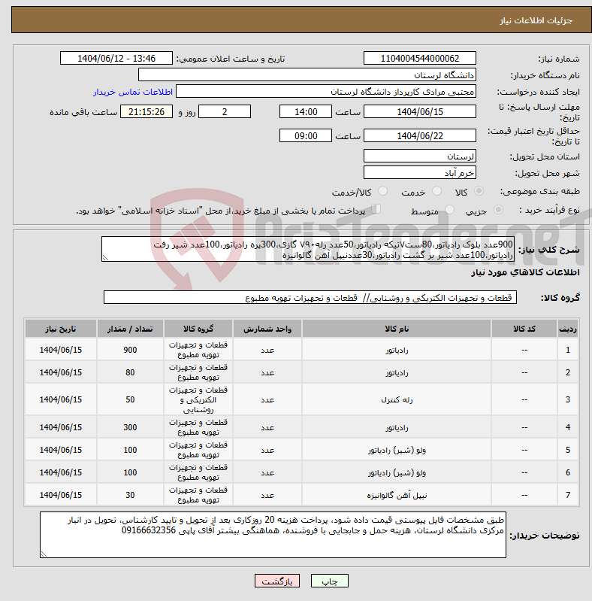Click quantity 900 in row 1
Image resolution: width=592 pixels, height=601 pixels.
pos(130,350)
